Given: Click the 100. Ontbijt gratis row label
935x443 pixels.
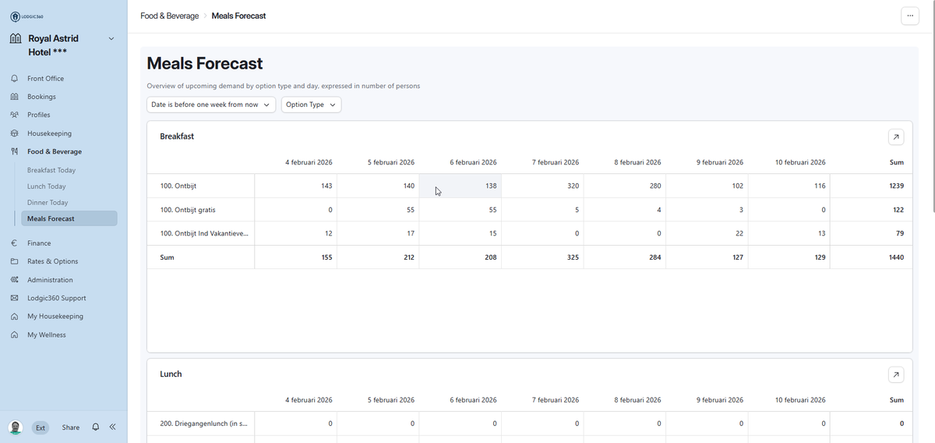Looking at the screenshot, I should [x=188, y=210].
